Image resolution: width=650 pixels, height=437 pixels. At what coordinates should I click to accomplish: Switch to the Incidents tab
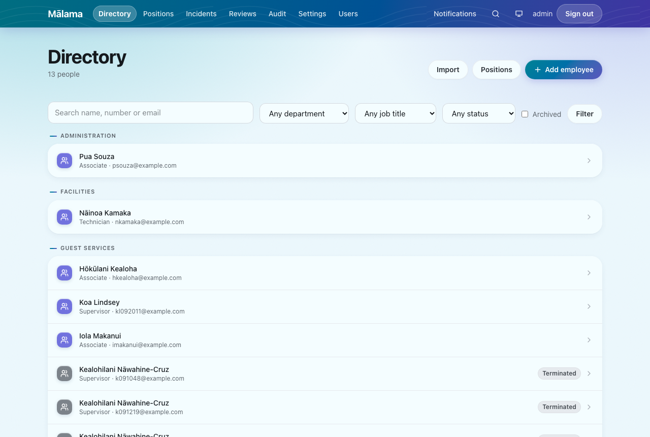pyautogui.click(x=201, y=14)
